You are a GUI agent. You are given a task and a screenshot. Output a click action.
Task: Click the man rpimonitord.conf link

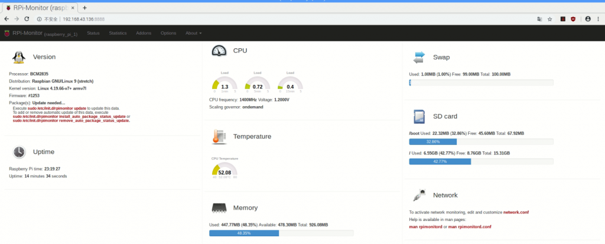(470, 227)
